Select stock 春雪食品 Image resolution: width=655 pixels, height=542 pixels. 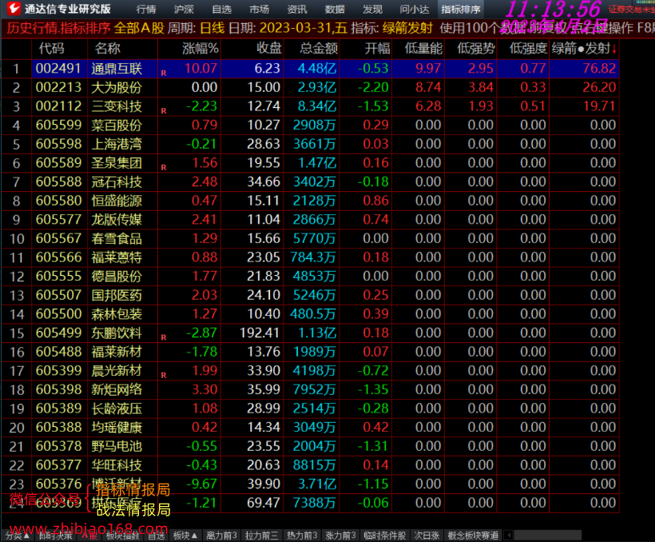point(117,238)
